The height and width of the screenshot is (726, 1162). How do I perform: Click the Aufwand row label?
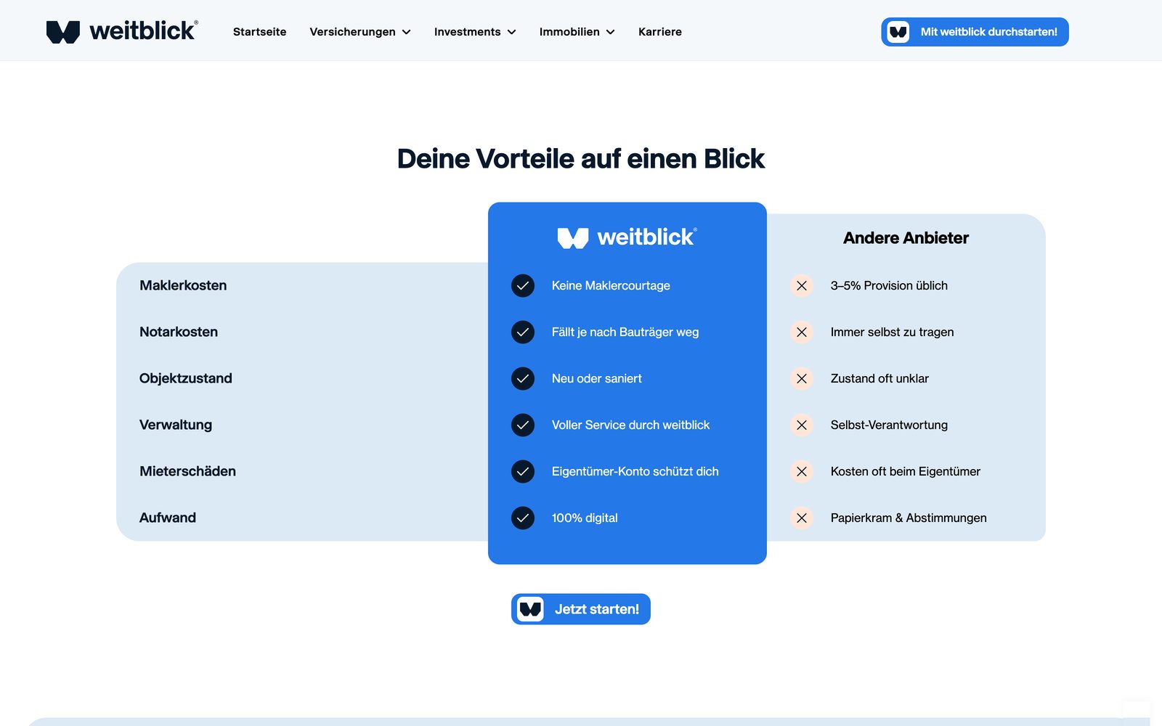pyautogui.click(x=168, y=518)
